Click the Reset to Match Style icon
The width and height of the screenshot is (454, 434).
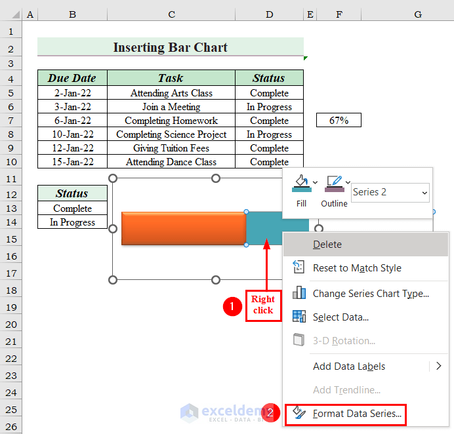pos(299,267)
